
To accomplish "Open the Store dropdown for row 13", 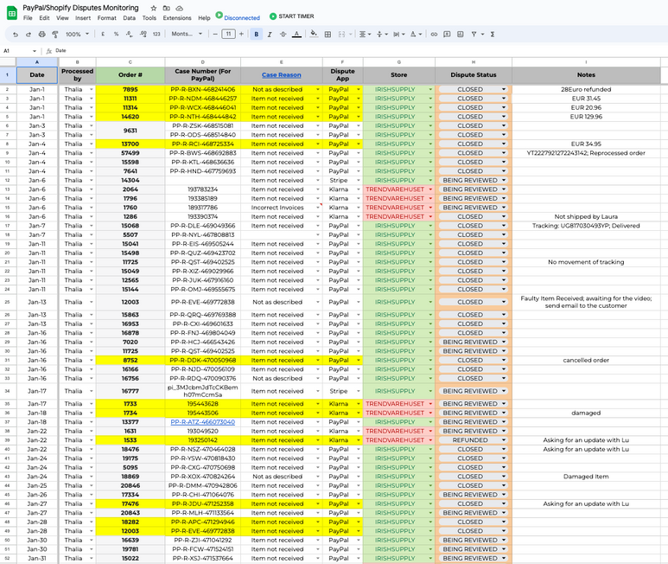I will click(430, 189).
